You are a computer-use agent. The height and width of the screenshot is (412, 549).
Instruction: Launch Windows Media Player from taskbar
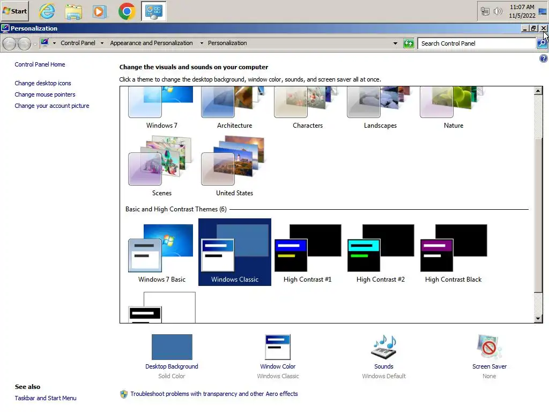pyautogui.click(x=99, y=11)
